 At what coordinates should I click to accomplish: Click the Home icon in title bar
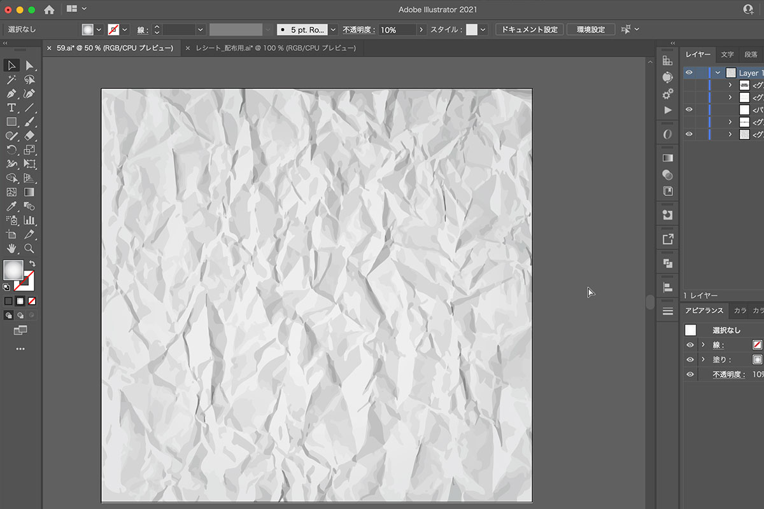pyautogui.click(x=49, y=10)
